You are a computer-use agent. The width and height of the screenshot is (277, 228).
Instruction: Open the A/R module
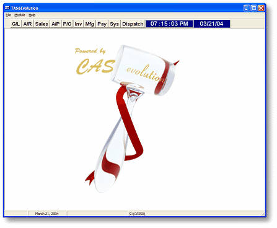[x=27, y=24]
